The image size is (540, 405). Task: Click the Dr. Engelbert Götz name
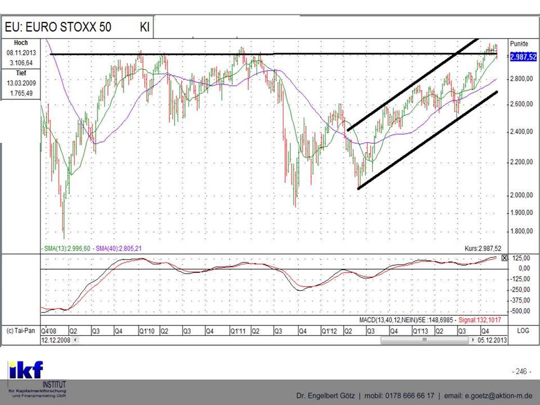[x=326, y=395]
